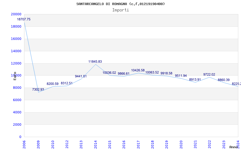241x150 pixels.
Task: Click the y-axis tick 20000
Action: pyautogui.click(x=16, y=14)
